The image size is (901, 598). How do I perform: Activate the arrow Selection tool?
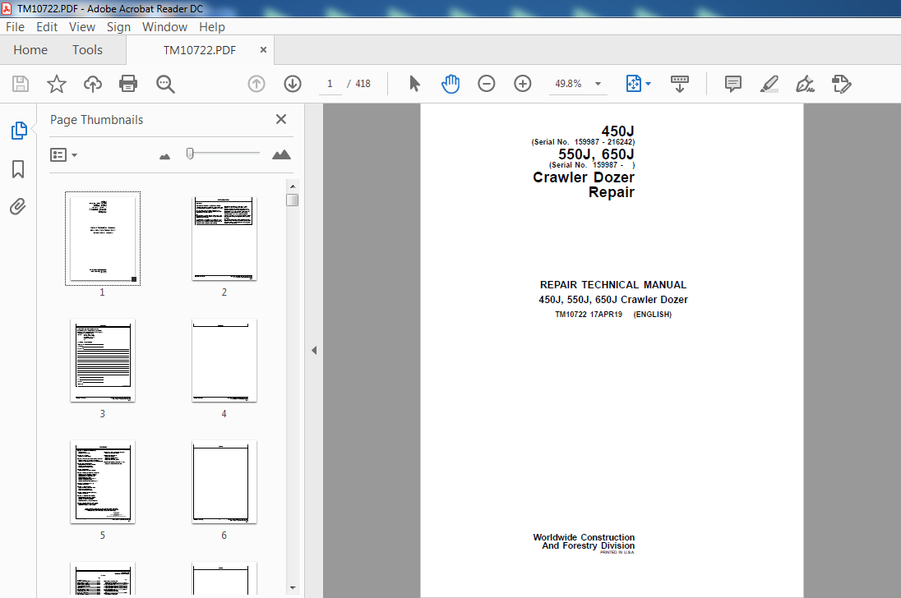pyautogui.click(x=414, y=84)
